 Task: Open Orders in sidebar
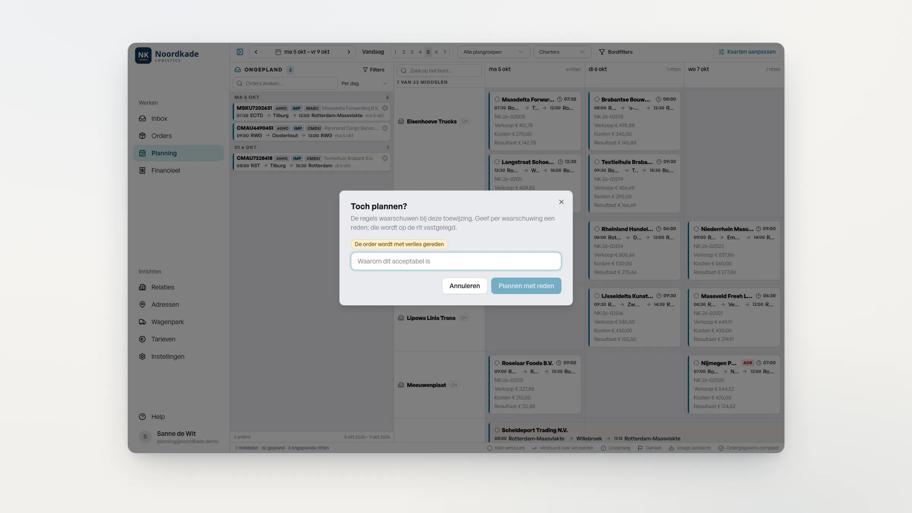click(x=178, y=136)
